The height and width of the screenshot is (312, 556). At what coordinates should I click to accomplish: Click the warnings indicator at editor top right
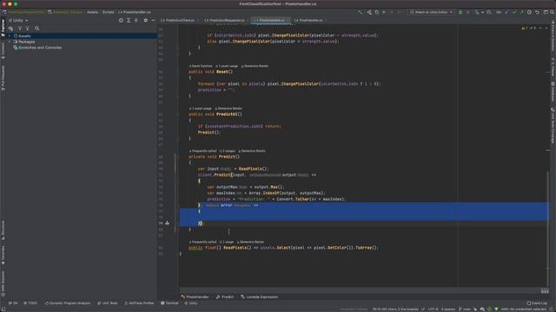525,28
